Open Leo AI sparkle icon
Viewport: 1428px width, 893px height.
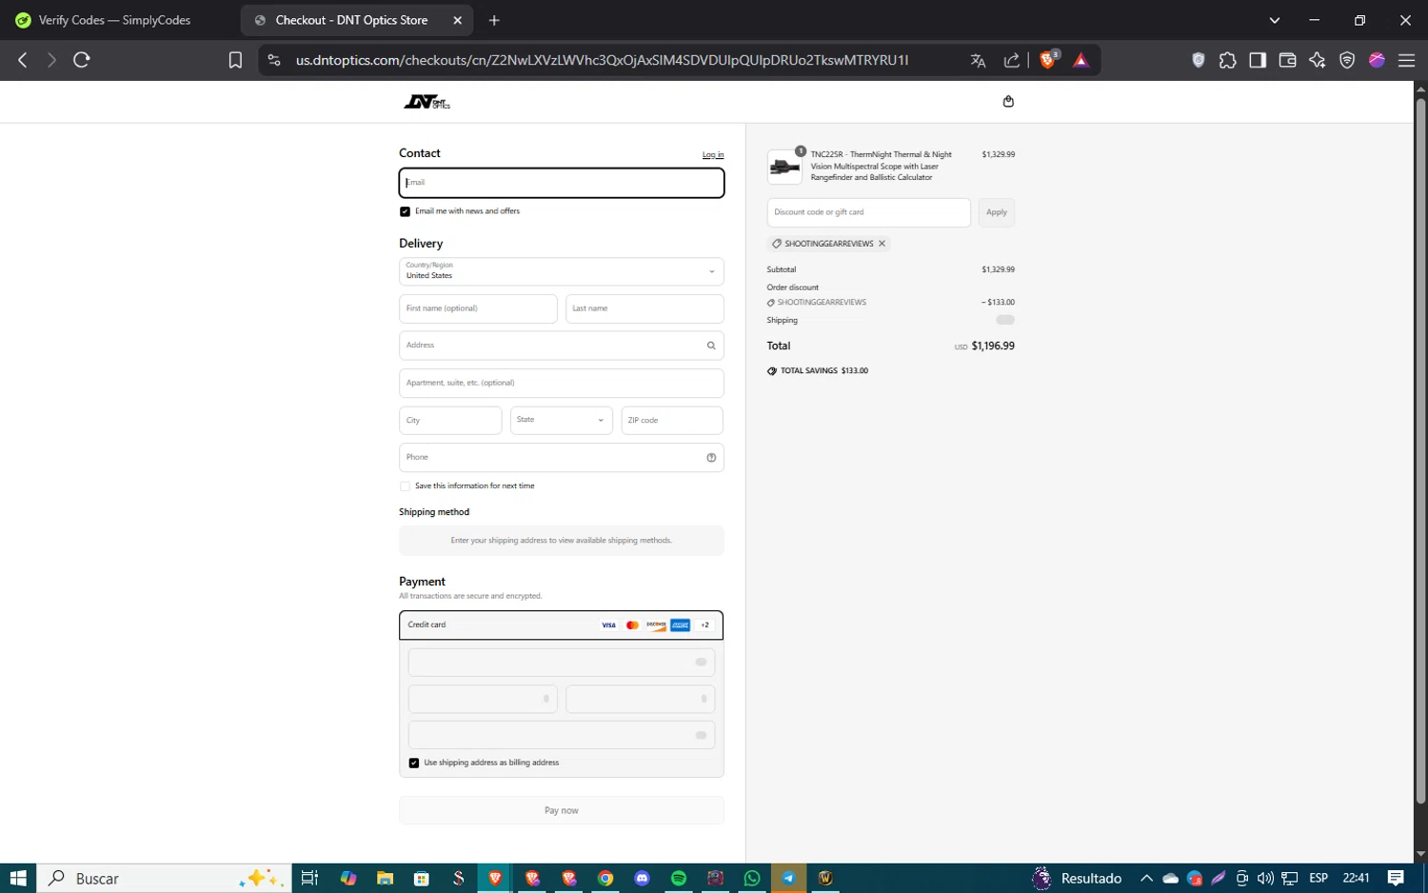coord(1318,60)
